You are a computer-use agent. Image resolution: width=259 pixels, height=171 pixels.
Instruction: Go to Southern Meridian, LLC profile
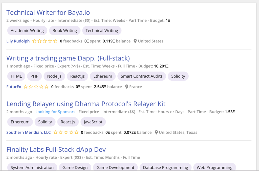click(29, 132)
